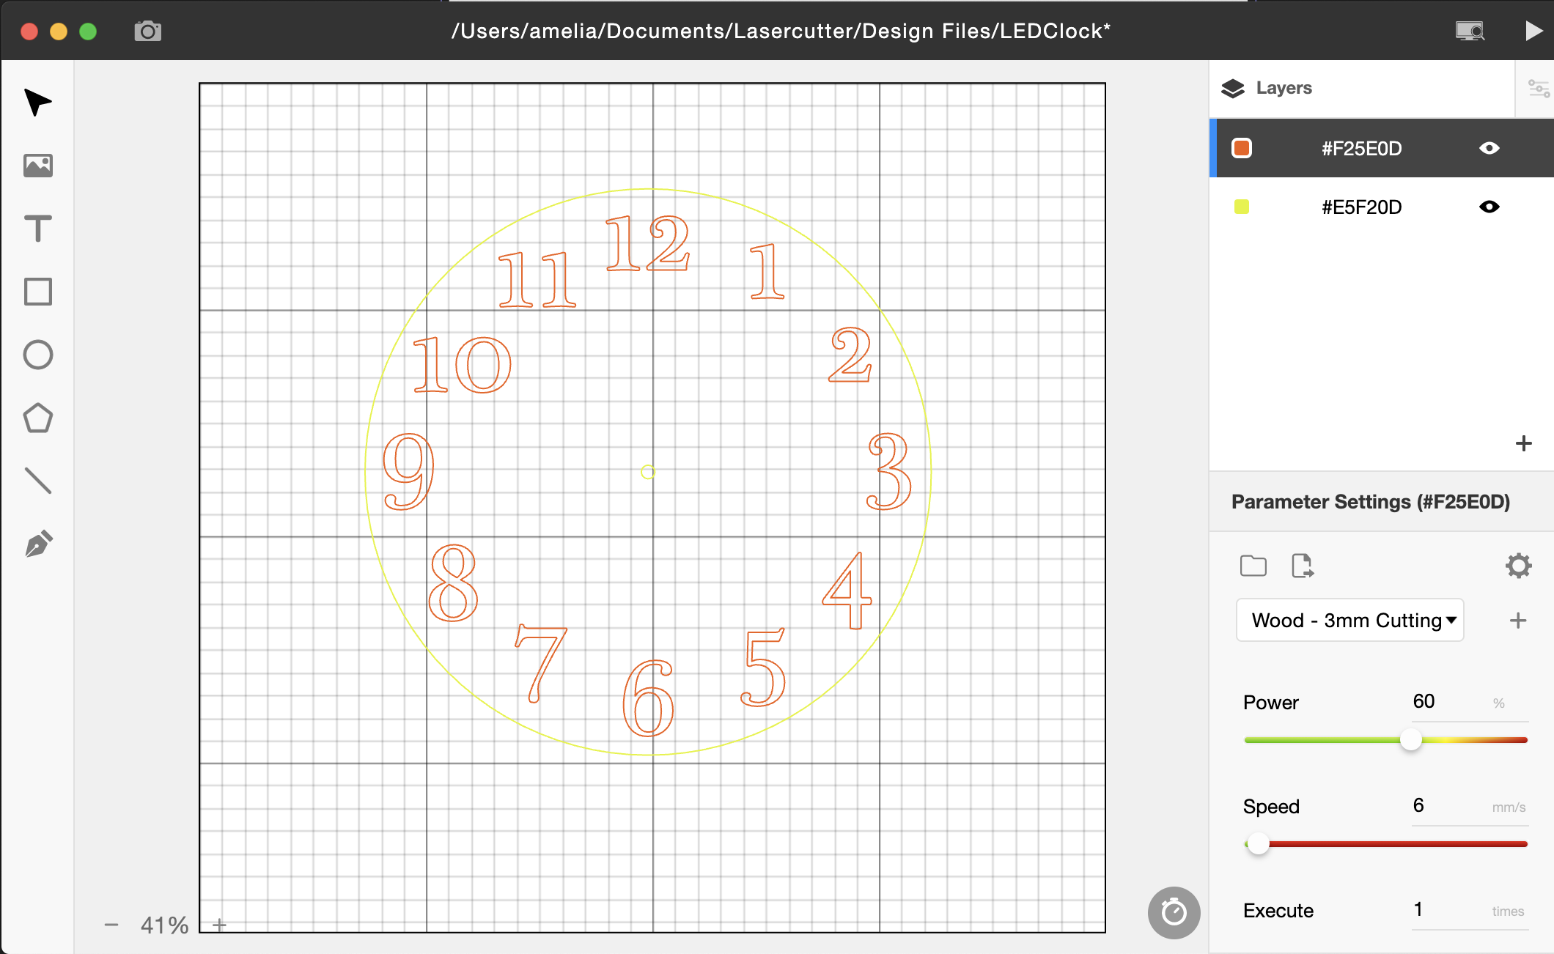This screenshot has height=954, width=1554.
Task: Expand Parameter Settings options
Action: pyautogui.click(x=1520, y=566)
